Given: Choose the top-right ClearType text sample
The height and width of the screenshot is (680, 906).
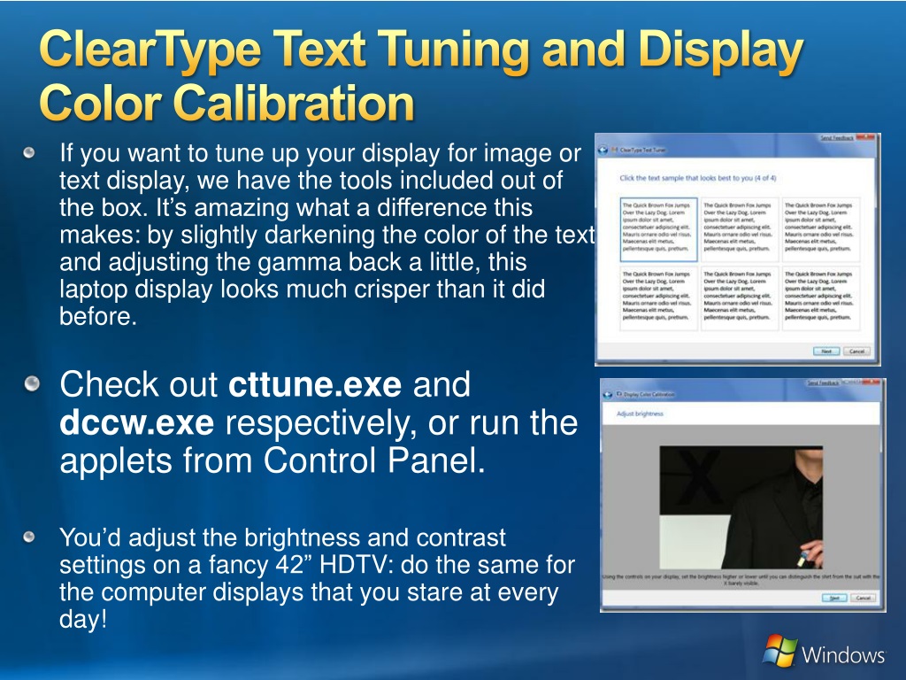Looking at the screenshot, I should click(820, 229).
